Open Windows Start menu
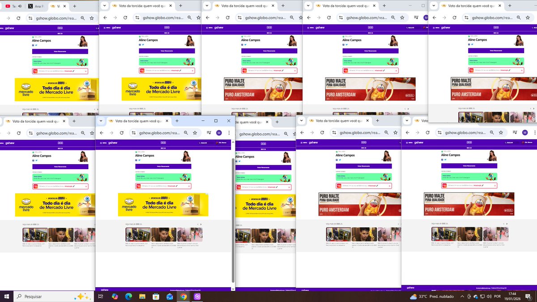 point(6,296)
